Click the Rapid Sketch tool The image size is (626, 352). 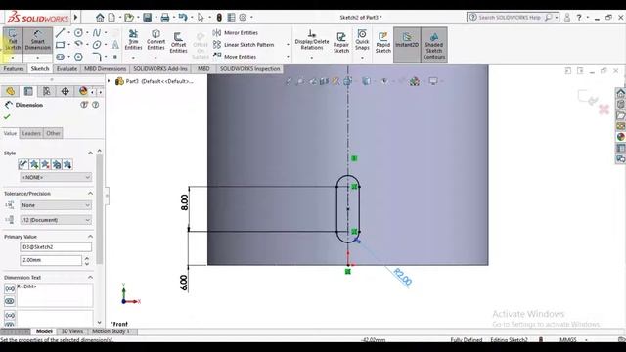coord(382,42)
